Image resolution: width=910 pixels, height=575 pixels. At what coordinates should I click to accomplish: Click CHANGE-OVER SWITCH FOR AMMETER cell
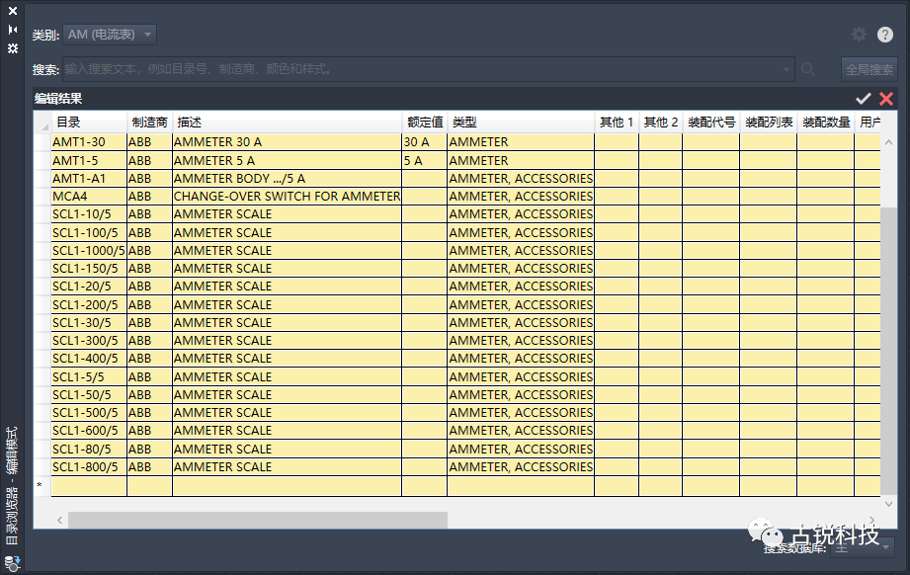tap(288, 197)
